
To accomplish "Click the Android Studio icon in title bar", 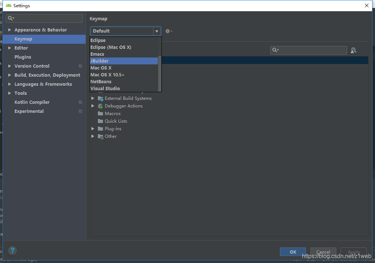I will (9, 5).
